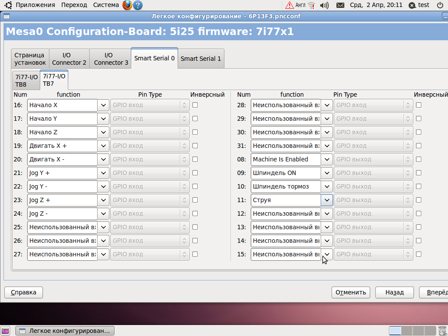Viewport: 448px width, 336px height.
Task: Open the Система menu
Action: pyautogui.click(x=106, y=5)
